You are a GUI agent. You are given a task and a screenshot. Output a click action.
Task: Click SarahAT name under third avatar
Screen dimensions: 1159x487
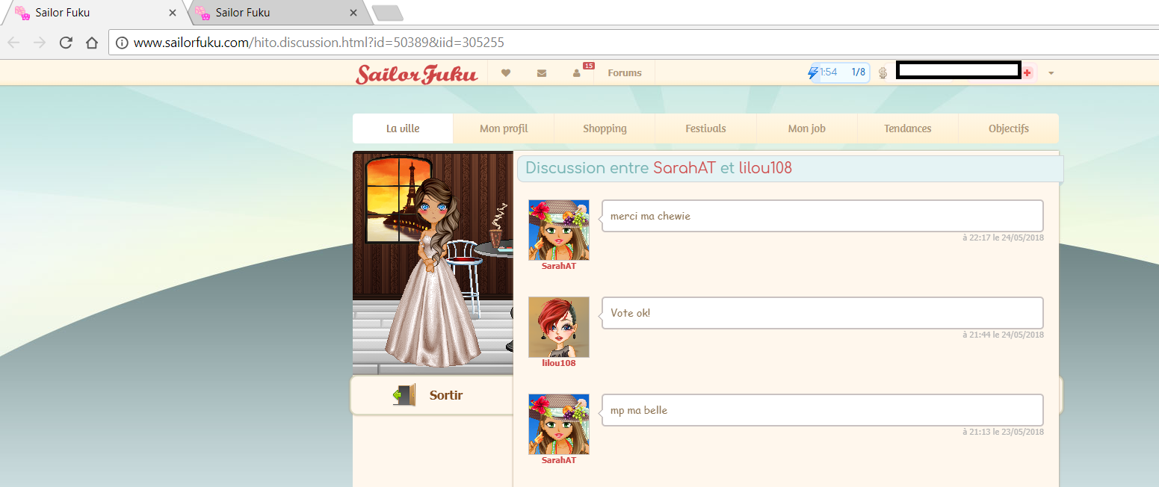[x=559, y=460]
